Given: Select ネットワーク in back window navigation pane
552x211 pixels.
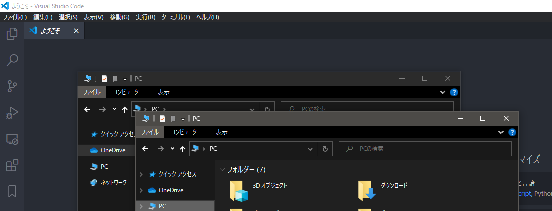Looking at the screenshot, I should click(109, 183).
